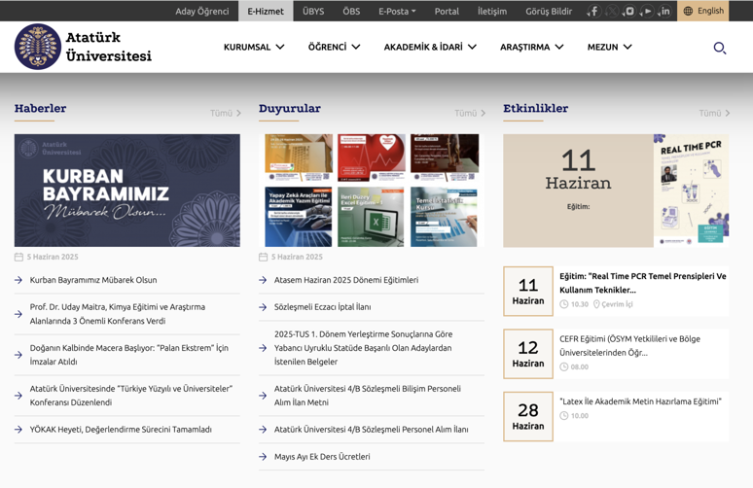Open Real Time PCR training event link
753x488 pixels.
642,283
